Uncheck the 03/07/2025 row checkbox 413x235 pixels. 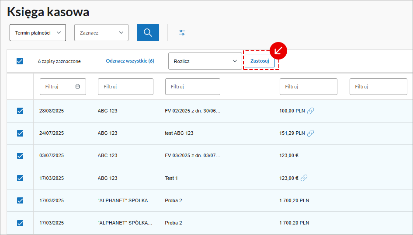click(20, 156)
